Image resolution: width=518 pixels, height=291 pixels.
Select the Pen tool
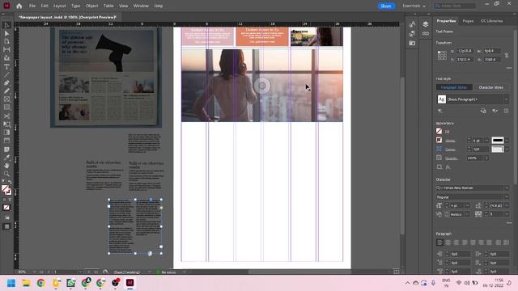tap(6, 82)
